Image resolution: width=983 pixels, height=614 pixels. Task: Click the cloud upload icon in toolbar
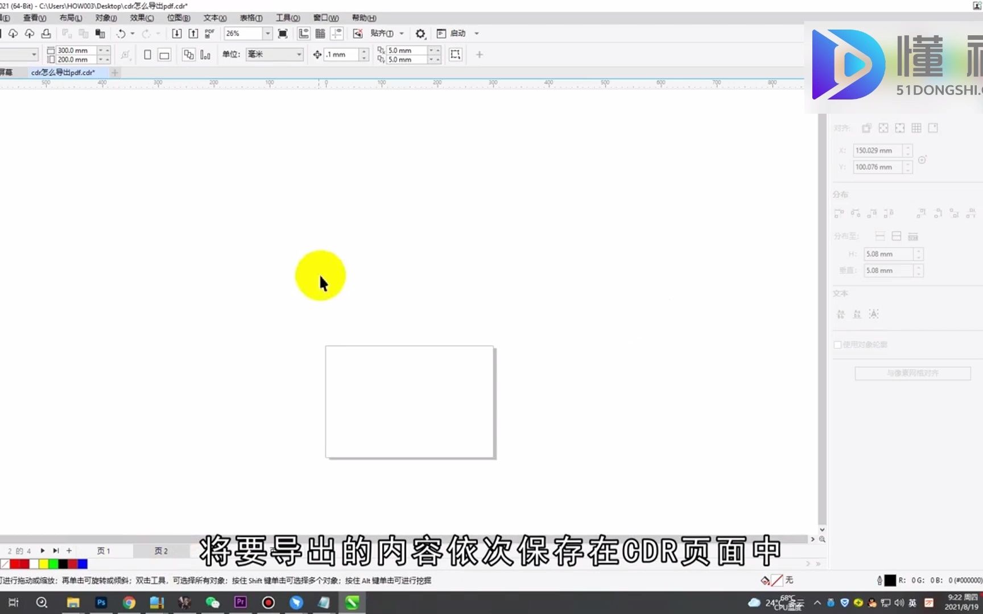(x=30, y=34)
